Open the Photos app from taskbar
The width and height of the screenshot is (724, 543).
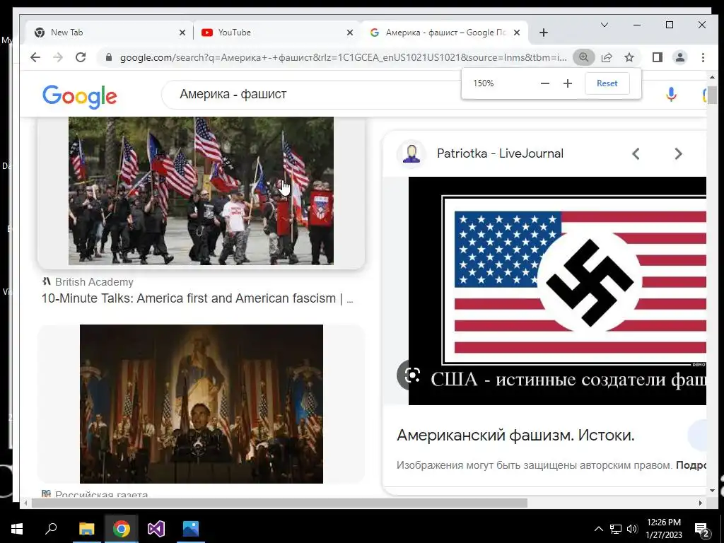tap(191, 529)
